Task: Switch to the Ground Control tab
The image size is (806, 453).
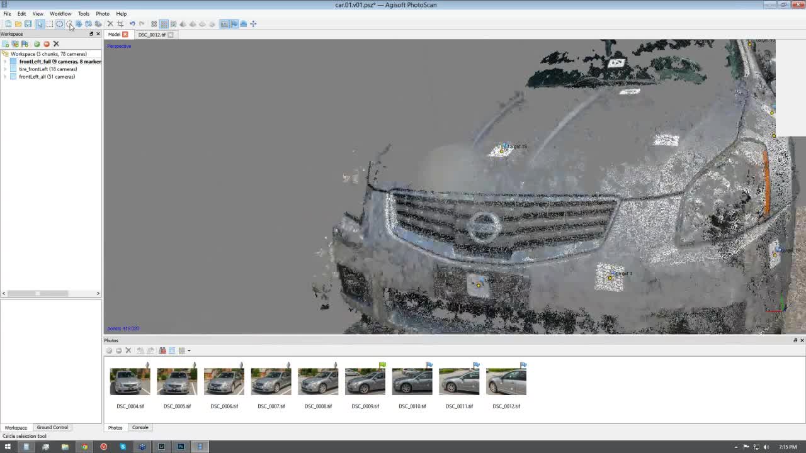Action: click(x=52, y=428)
